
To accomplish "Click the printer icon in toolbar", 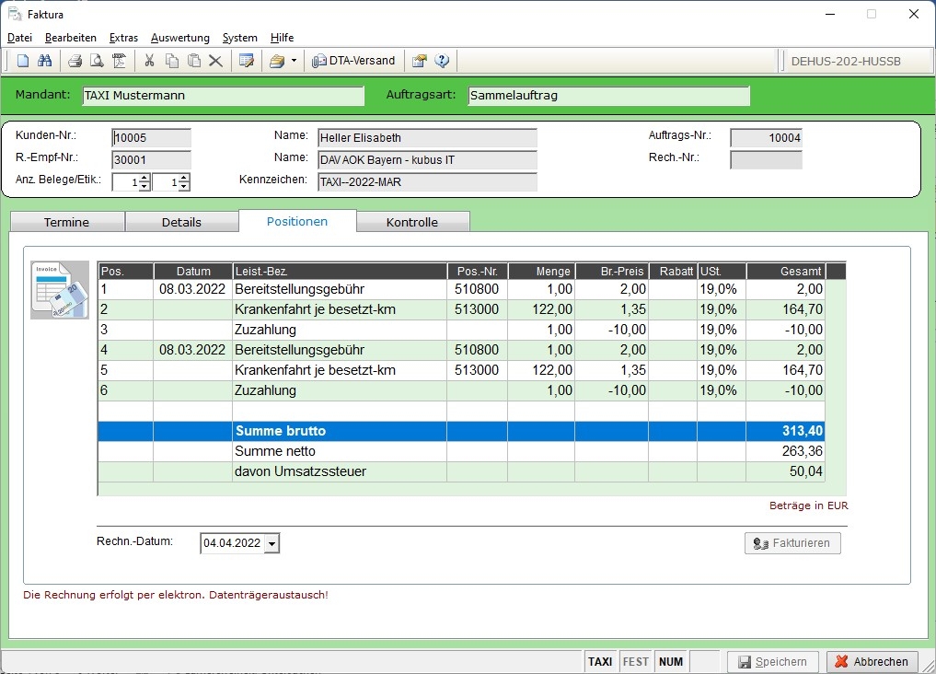I will click(x=75, y=61).
